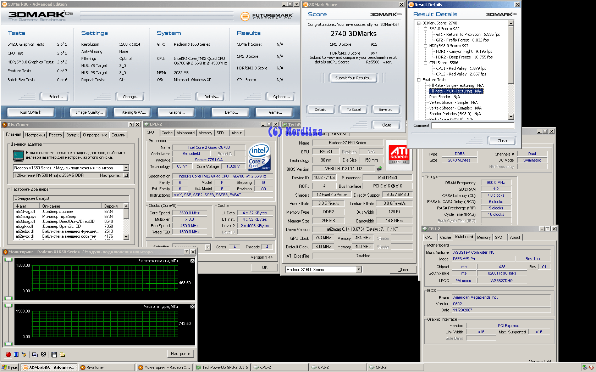Screen dimensions: 596x372
Task: Click the monitor adapter icon in RivaTuner
Action: click(x=18, y=156)
